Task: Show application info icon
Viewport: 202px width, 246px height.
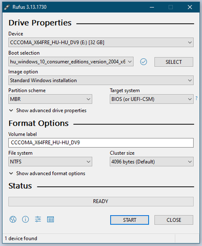Action: 26,219
